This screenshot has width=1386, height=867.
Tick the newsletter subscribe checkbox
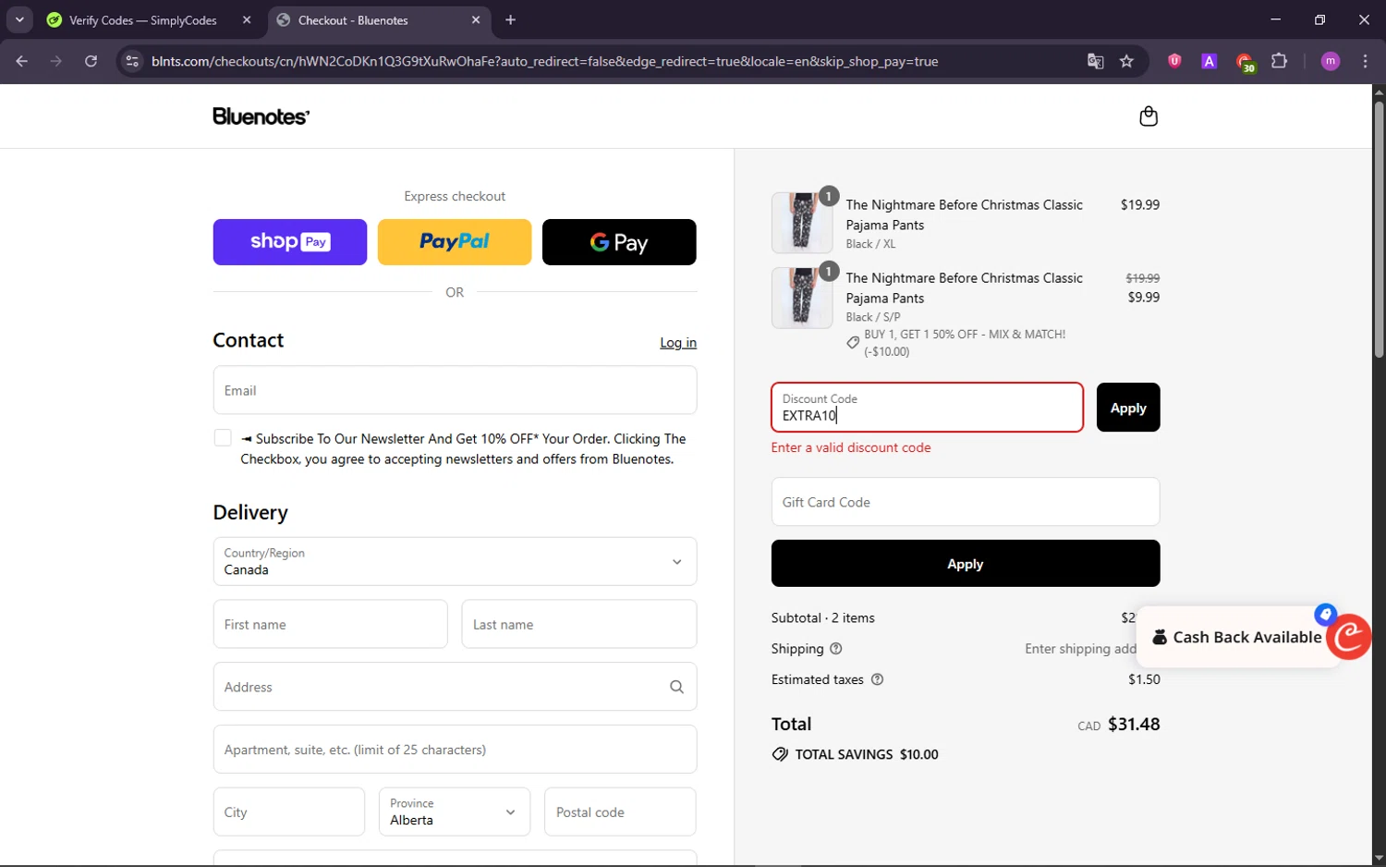(223, 438)
